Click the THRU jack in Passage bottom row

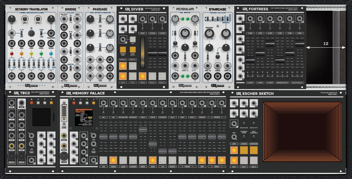pos(100,76)
